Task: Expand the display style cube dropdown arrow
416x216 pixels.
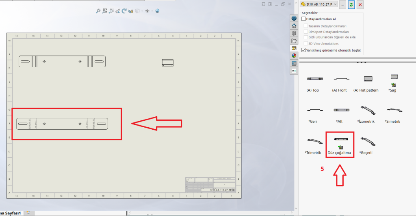Action: tap(142, 11)
